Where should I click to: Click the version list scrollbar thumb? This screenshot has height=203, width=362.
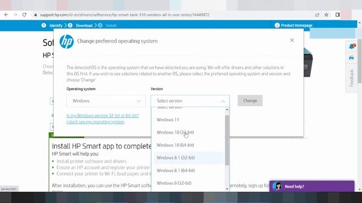[x=227, y=140]
